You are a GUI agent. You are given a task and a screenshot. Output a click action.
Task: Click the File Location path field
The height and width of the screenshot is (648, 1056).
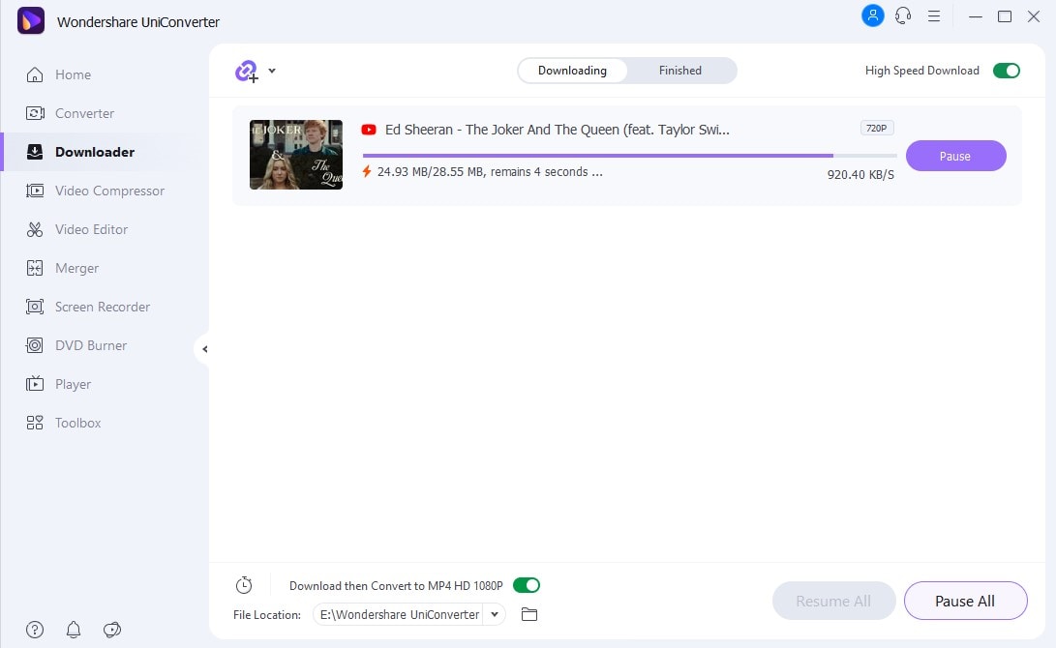(x=399, y=614)
